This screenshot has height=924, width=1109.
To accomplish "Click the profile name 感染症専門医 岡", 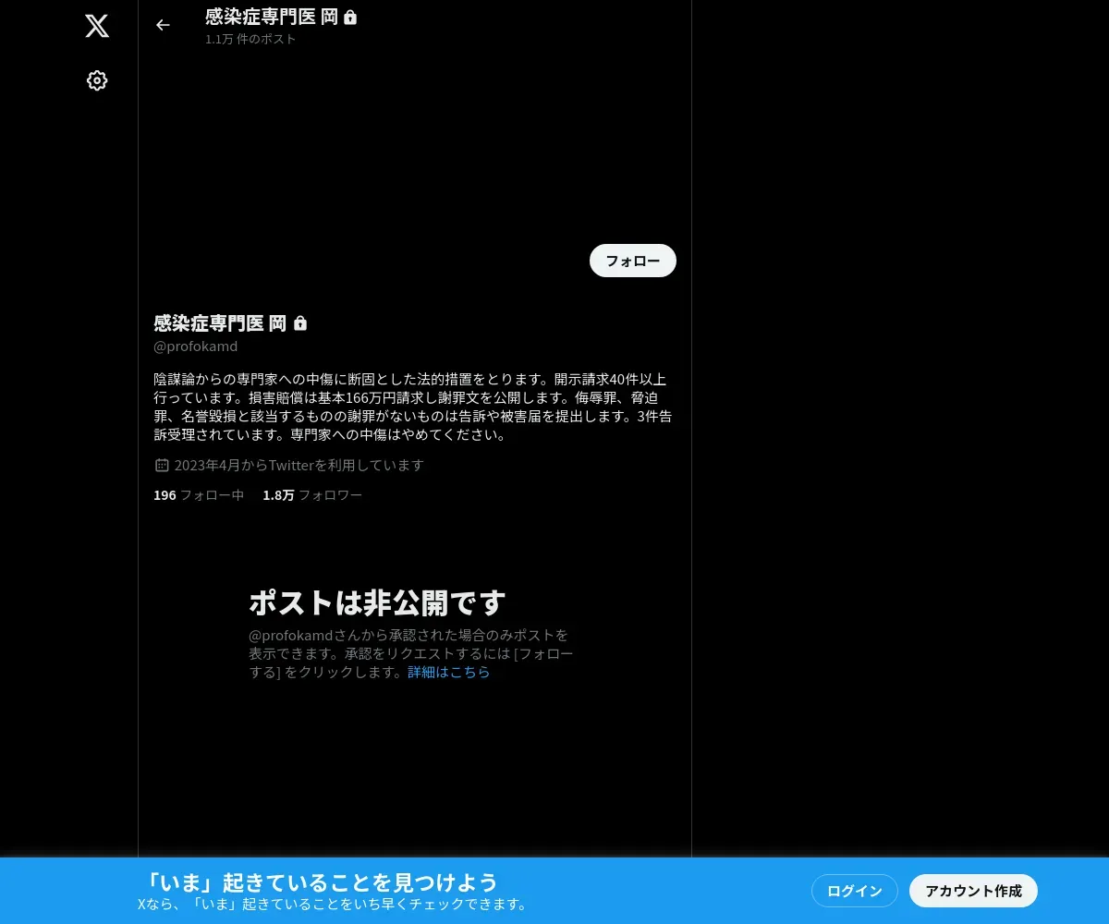I will pyautogui.click(x=220, y=323).
